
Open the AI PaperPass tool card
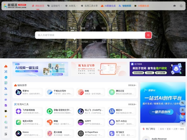click(91, 133)
